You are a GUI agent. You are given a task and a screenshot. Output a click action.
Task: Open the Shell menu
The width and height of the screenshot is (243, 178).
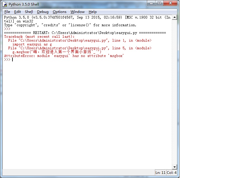click(29, 12)
